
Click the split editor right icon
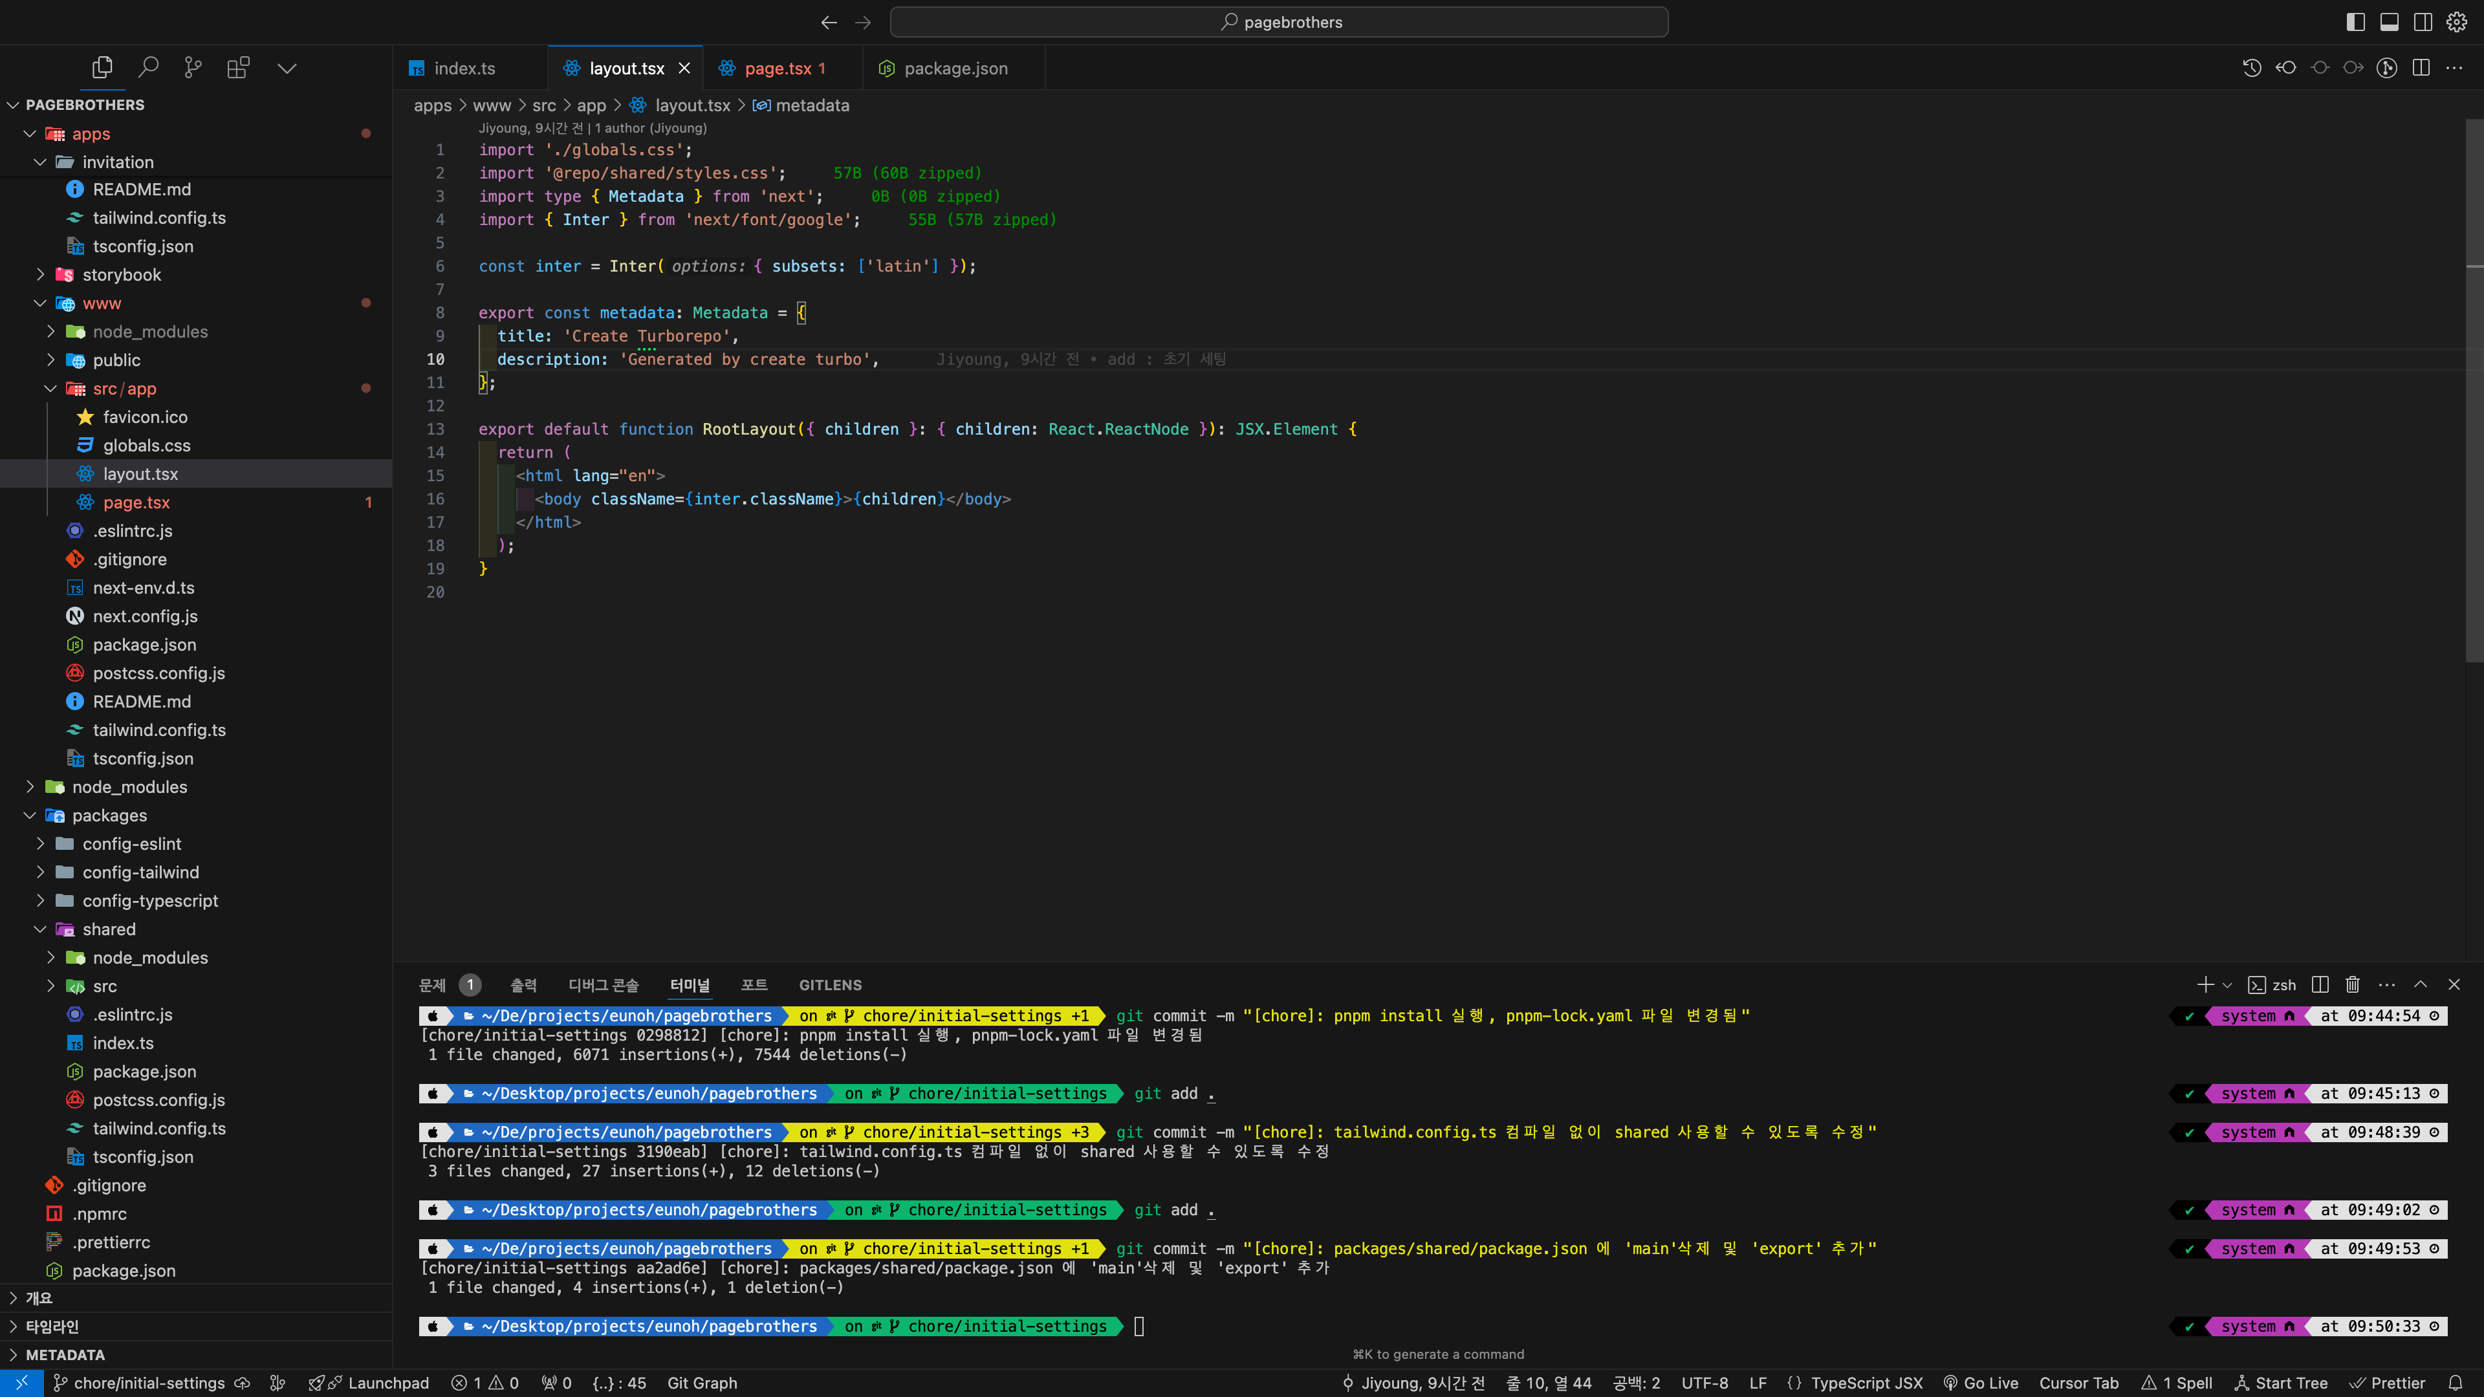pyautogui.click(x=2421, y=67)
